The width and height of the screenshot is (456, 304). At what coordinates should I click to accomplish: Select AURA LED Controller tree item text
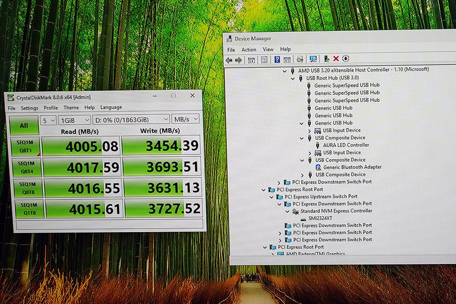tap(346, 145)
